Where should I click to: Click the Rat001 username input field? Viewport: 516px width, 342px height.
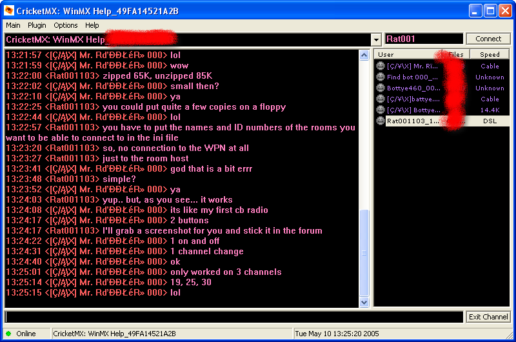[424, 39]
